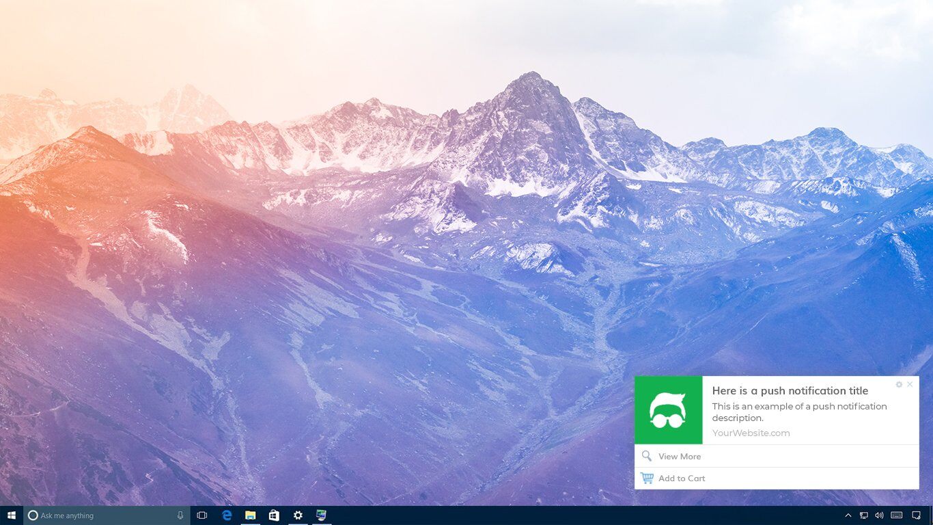Select Add to Cart on the notification
Screen dimensions: 933x525
click(x=682, y=478)
